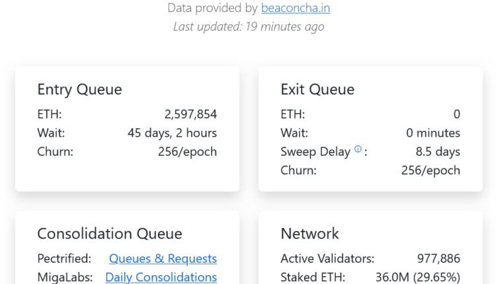Open Pectrified Queues & Requests link

coord(163,258)
